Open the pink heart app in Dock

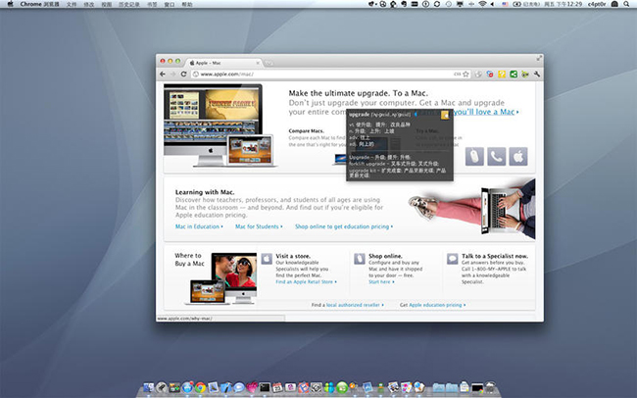252,387
